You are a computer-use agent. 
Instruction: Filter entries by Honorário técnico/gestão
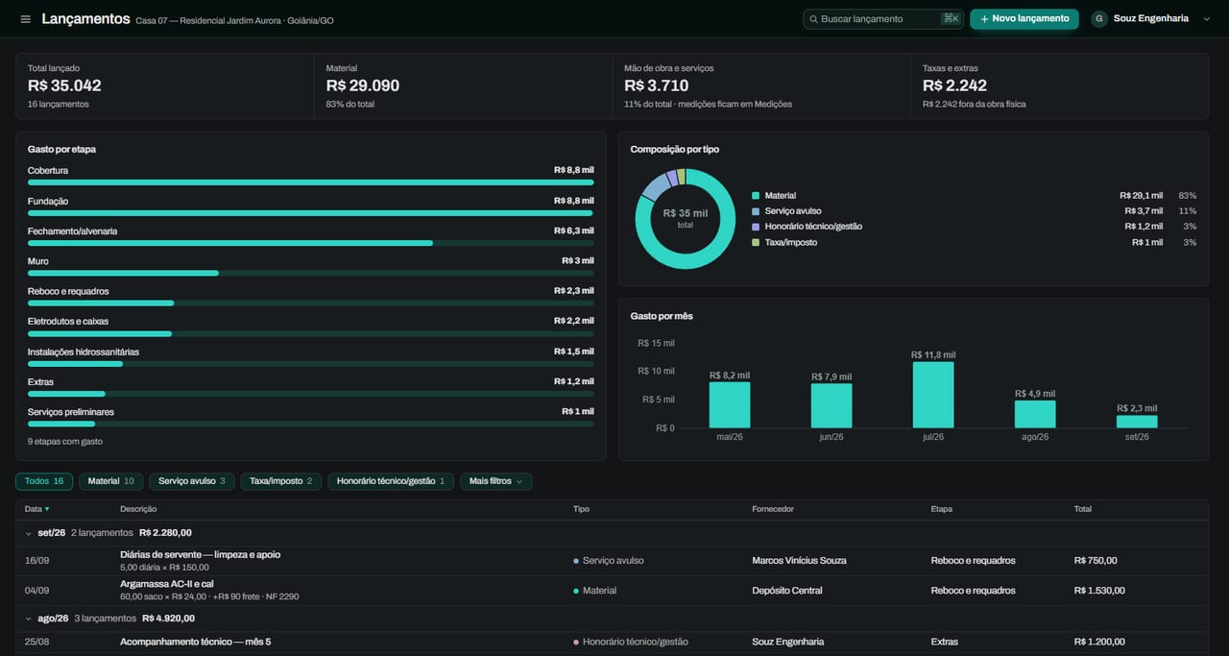point(391,481)
